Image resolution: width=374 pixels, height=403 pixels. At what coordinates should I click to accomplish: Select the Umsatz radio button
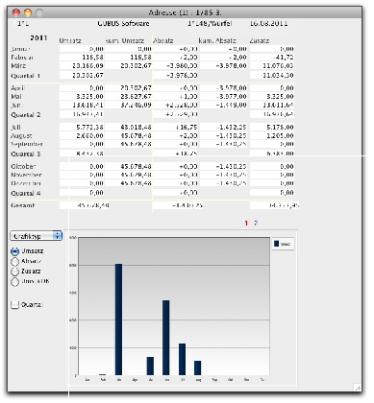pos(15,251)
